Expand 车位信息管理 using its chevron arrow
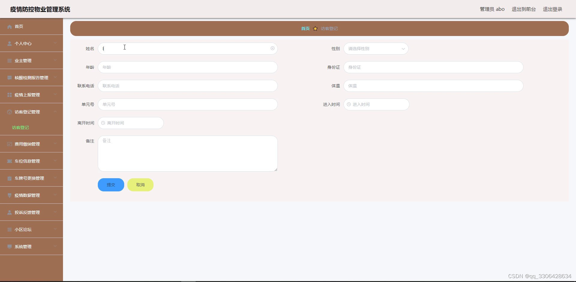 (55, 161)
